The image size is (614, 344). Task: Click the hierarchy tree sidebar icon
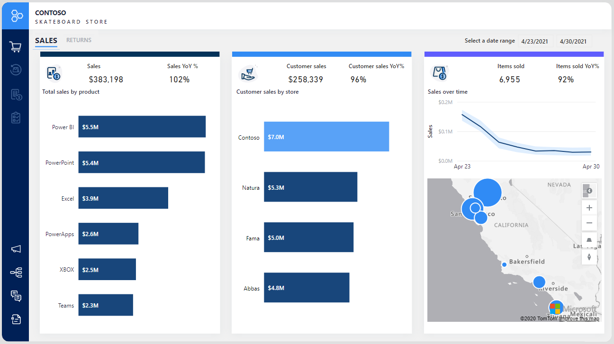click(x=16, y=273)
